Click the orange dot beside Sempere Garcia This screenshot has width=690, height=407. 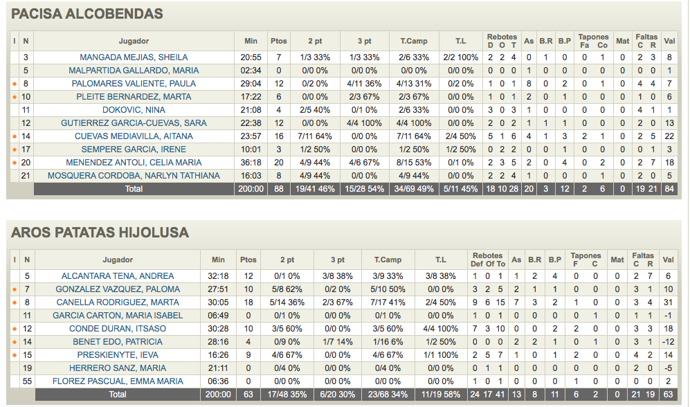(x=14, y=150)
